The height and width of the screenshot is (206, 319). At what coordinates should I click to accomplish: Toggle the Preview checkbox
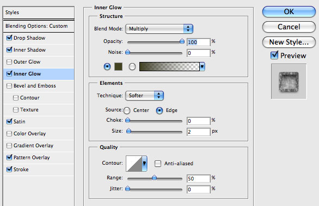tap(274, 55)
